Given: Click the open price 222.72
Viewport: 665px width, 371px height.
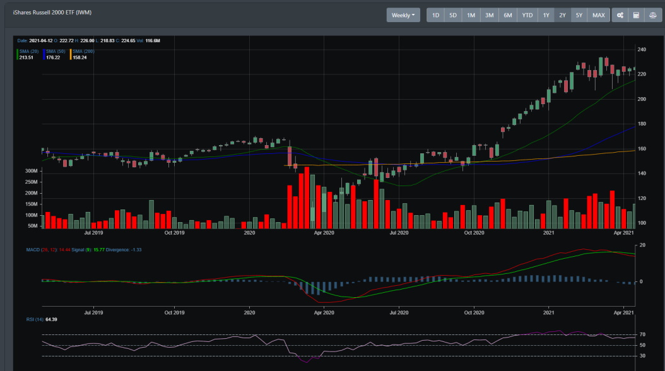Looking at the screenshot, I should (67, 41).
